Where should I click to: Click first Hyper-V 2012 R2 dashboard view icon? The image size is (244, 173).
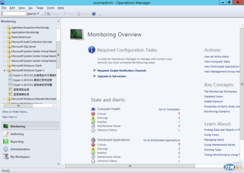[x=11, y=75]
